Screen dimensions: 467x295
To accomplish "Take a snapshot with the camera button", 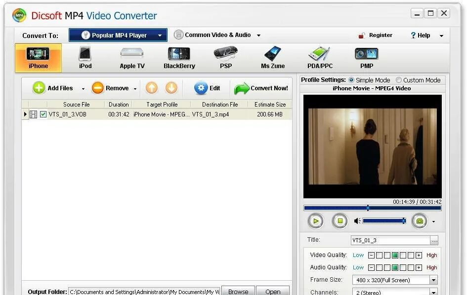I will [x=420, y=221].
